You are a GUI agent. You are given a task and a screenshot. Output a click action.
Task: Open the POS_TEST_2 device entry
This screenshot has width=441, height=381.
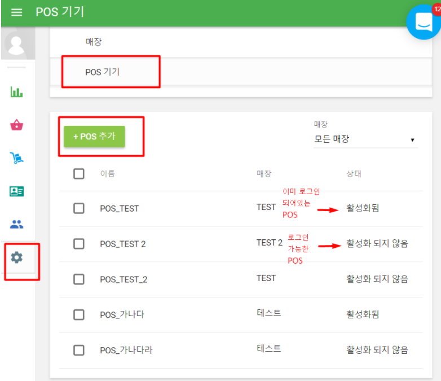pyautogui.click(x=124, y=279)
